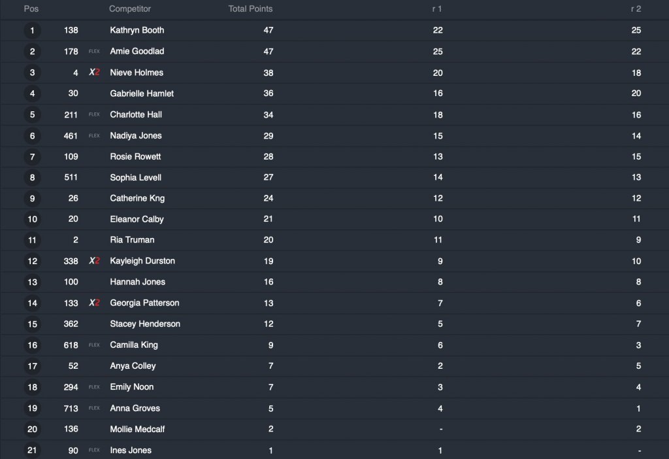Click the X2 icon beside Nieve Holmes

tap(94, 73)
